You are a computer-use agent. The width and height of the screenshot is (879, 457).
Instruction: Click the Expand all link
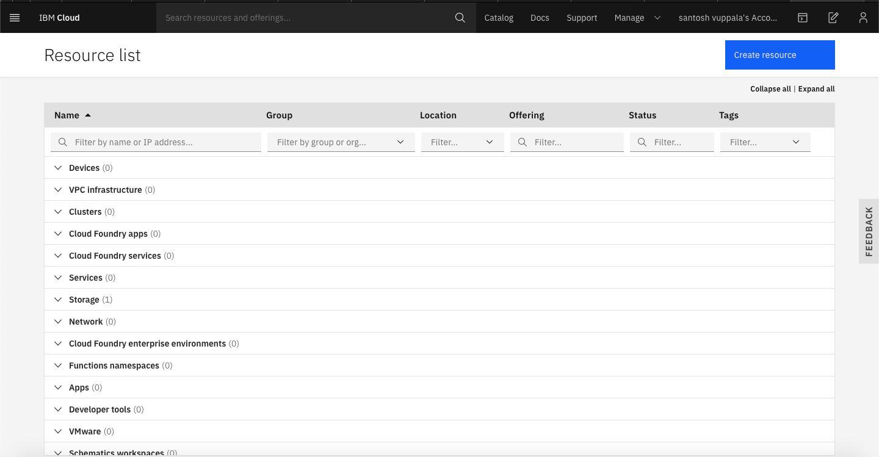[816, 89]
